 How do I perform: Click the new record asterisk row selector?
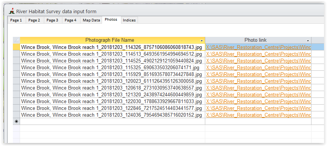pyautogui.click(x=17, y=122)
